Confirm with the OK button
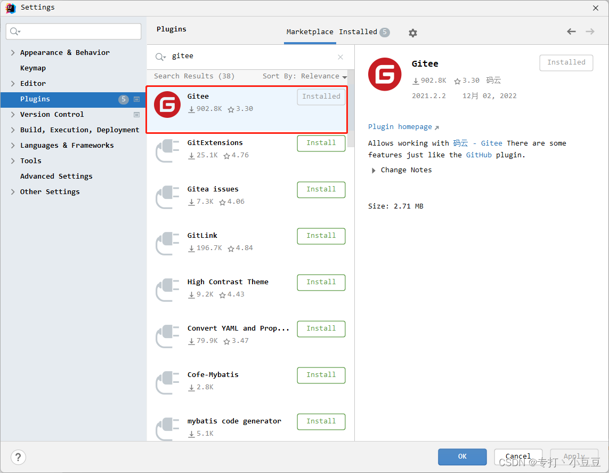The height and width of the screenshot is (473, 609). [462, 456]
